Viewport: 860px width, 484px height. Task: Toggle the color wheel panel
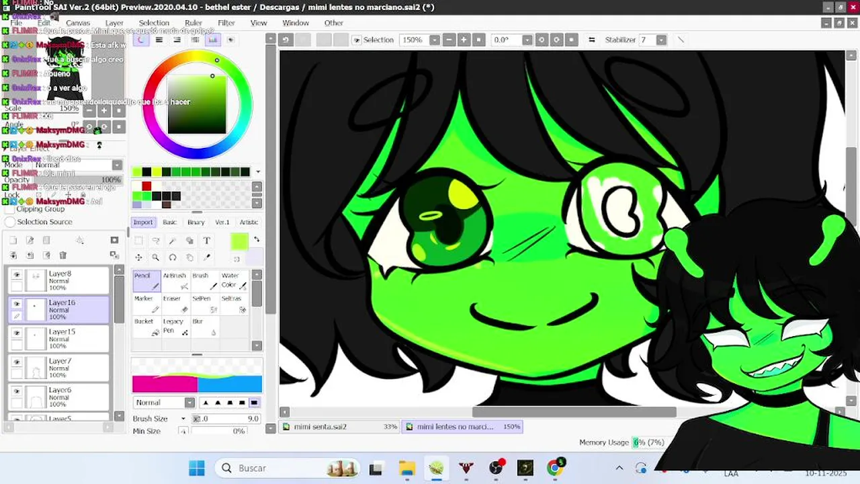(x=141, y=40)
